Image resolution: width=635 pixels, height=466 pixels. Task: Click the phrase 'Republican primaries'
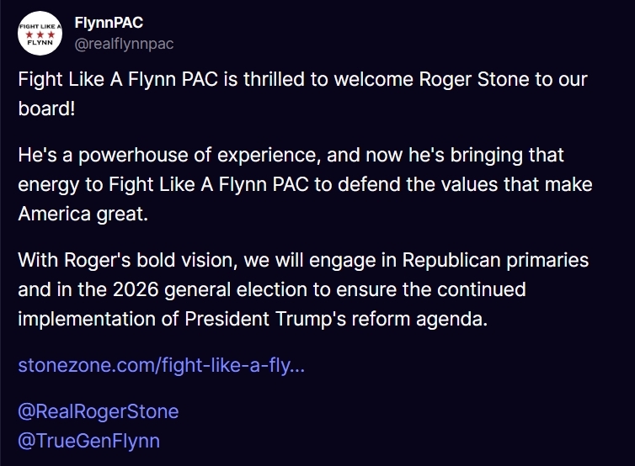(x=495, y=260)
